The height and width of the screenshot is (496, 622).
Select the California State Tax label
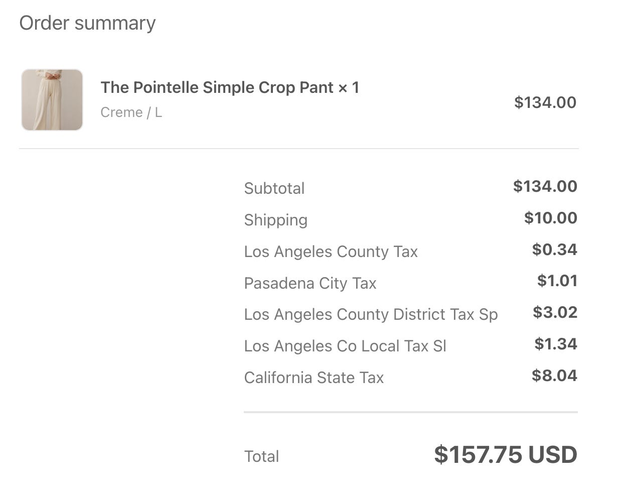coord(314,378)
